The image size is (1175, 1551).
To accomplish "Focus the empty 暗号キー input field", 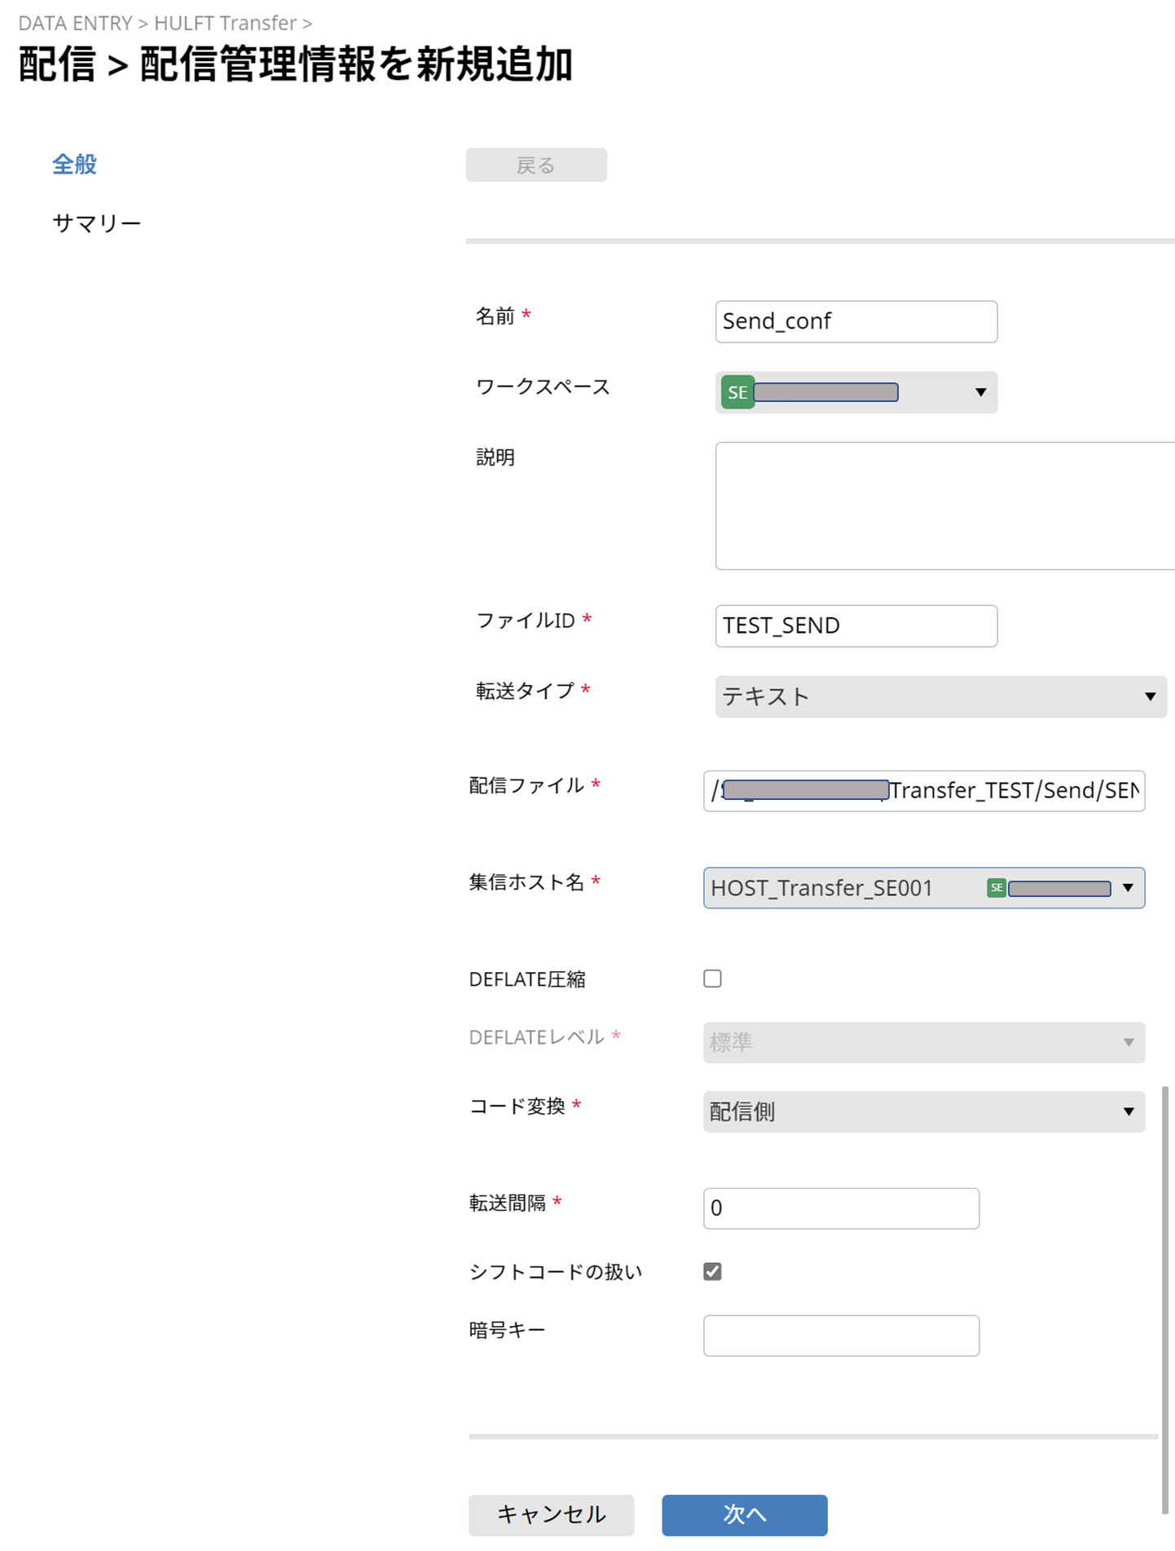I will click(841, 1336).
